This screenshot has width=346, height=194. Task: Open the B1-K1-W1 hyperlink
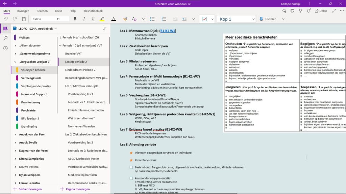[x=168, y=31]
